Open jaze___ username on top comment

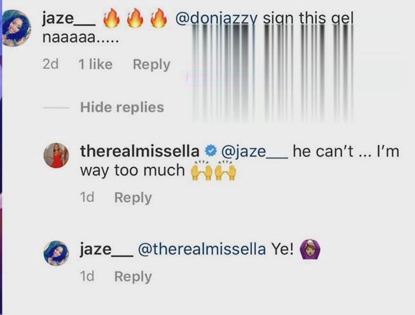pos(69,19)
